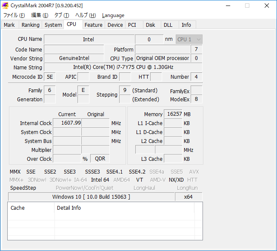Open the 編集 (E) menu
Image resolution: width=277 pixels, height=251 pixels.
tap(40, 15)
